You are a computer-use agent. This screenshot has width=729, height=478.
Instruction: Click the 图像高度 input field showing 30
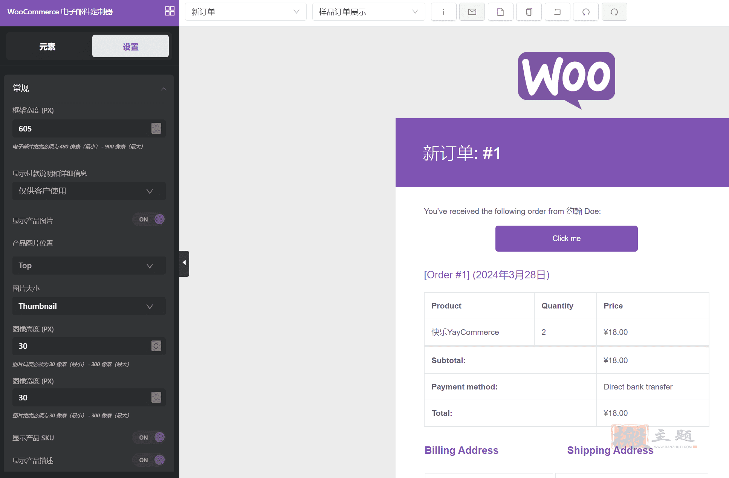coord(89,346)
